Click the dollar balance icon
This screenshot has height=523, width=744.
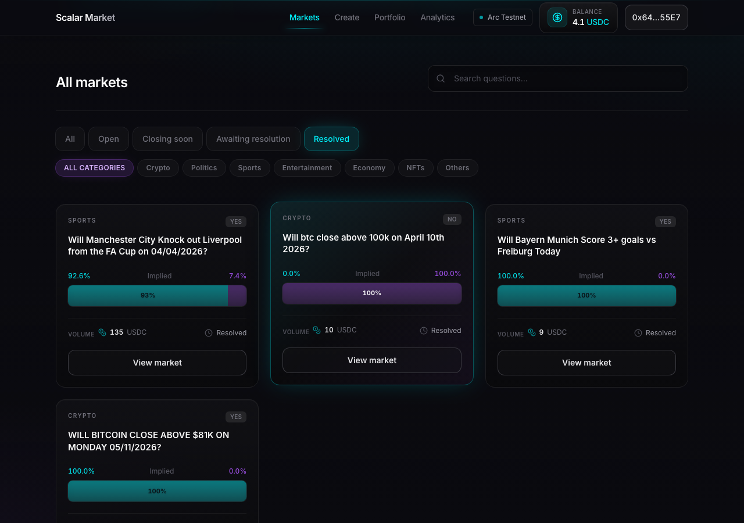point(557,17)
